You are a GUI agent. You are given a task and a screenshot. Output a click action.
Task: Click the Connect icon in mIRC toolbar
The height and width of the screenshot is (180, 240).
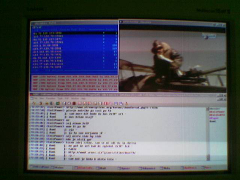pos(34,103)
